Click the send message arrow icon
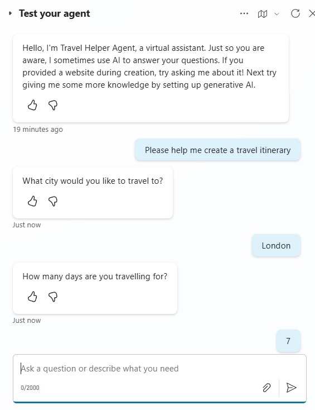This screenshot has width=315, height=410. pyautogui.click(x=291, y=388)
